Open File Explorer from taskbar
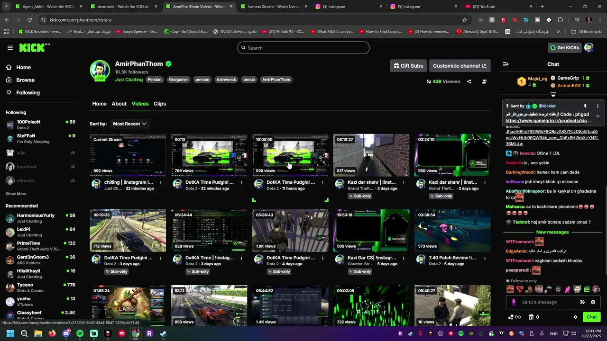 (38, 333)
